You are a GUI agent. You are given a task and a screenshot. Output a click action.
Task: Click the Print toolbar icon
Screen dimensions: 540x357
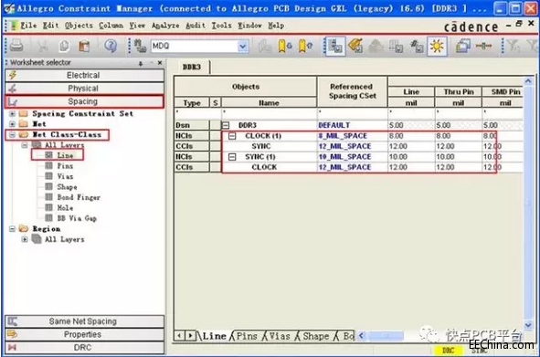pyautogui.click(x=16, y=46)
